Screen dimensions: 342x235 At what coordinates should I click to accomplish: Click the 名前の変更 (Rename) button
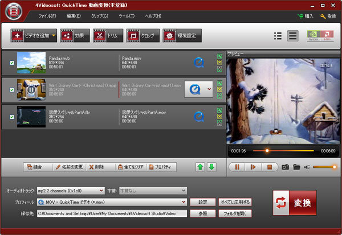pyautogui.click(x=70, y=167)
